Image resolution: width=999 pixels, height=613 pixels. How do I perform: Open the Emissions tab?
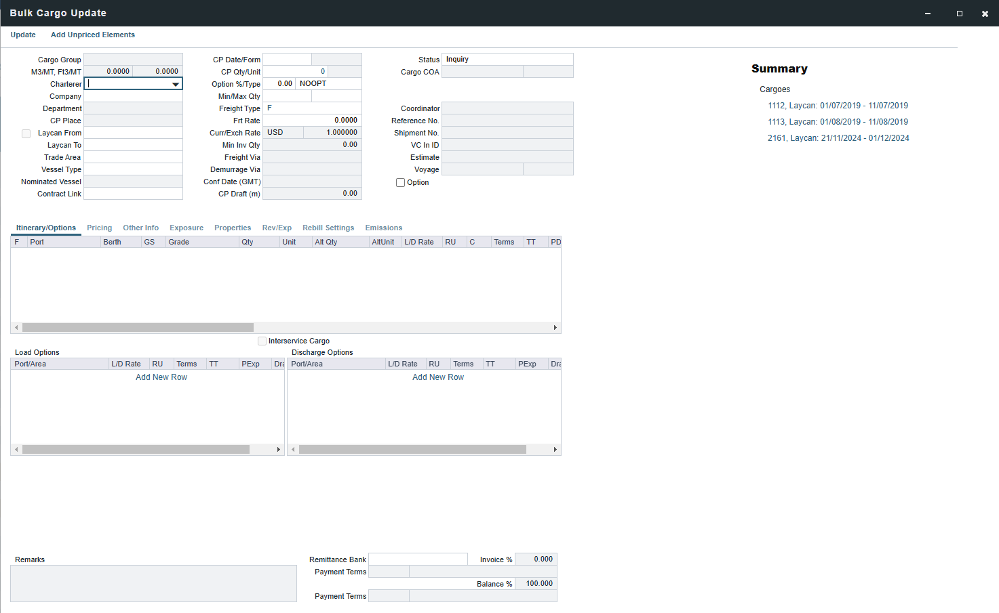pos(383,228)
